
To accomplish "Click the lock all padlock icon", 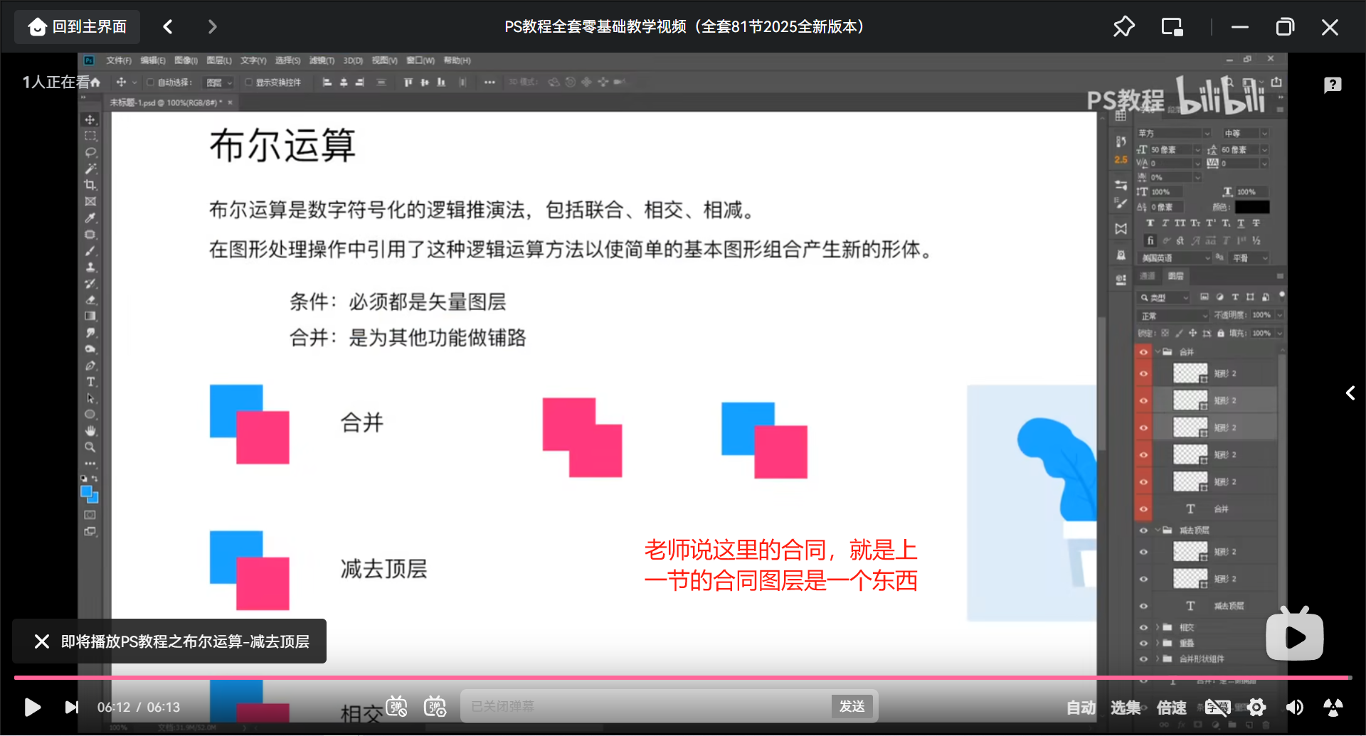I will coord(1221,333).
